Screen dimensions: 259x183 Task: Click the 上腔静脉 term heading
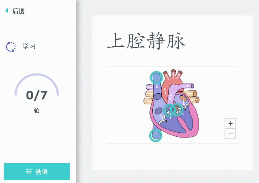coord(146,41)
